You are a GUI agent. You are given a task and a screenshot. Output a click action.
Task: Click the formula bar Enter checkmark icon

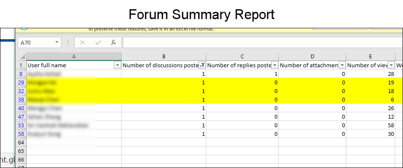coord(98,42)
